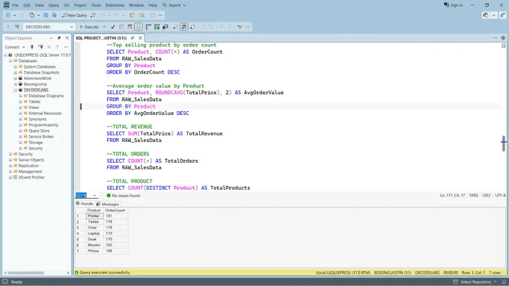Click the editor vertical scrollbar thumb
The image size is (509, 286).
[504, 143]
